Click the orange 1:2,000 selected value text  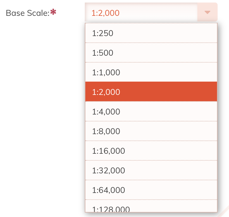(105, 13)
